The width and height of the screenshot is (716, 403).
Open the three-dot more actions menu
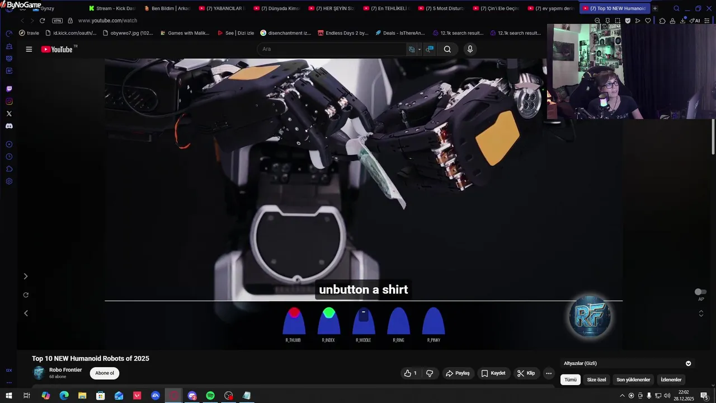click(549, 373)
